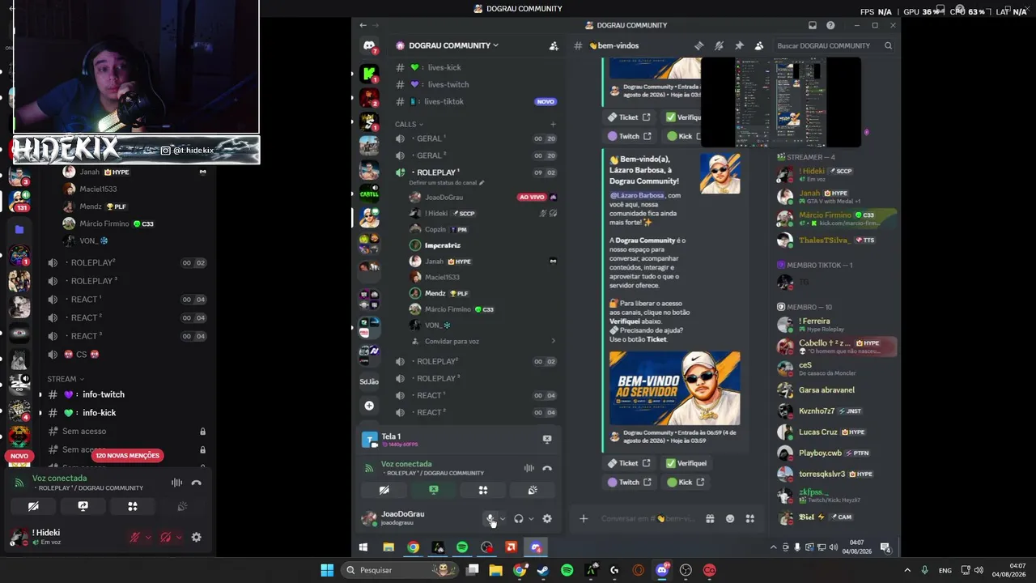Collapse the CALLS category
The height and width of the screenshot is (583, 1036).
tap(409, 124)
